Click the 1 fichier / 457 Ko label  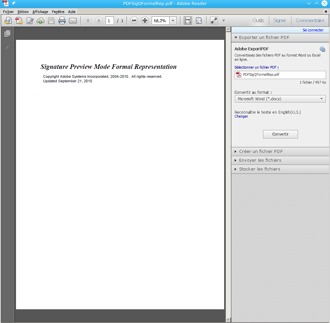[313, 83]
